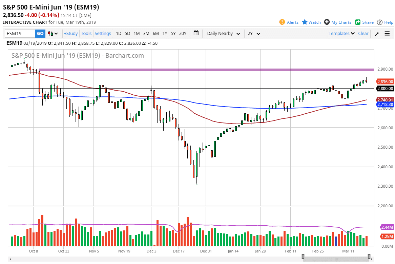395x264 pixels.
Task: Add chart via My Charts plus icon
Action: point(327,22)
